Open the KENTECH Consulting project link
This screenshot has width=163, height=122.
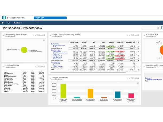58,46
